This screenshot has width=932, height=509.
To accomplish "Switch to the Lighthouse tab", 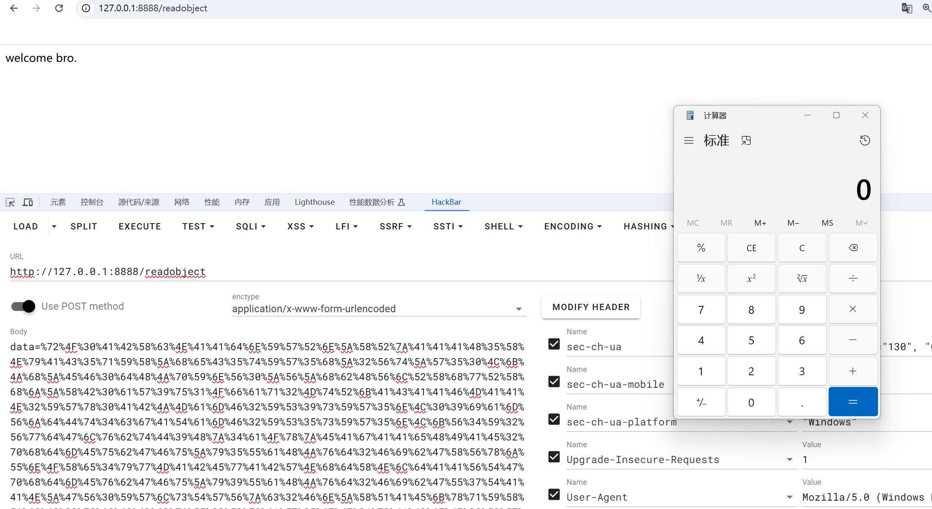I will [x=314, y=202].
